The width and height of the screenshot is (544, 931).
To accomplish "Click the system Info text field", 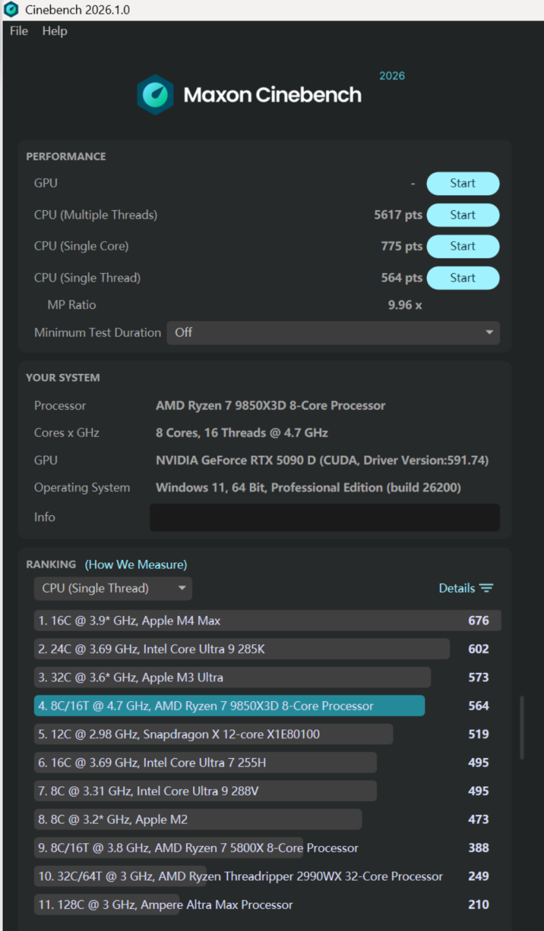I will (324, 517).
